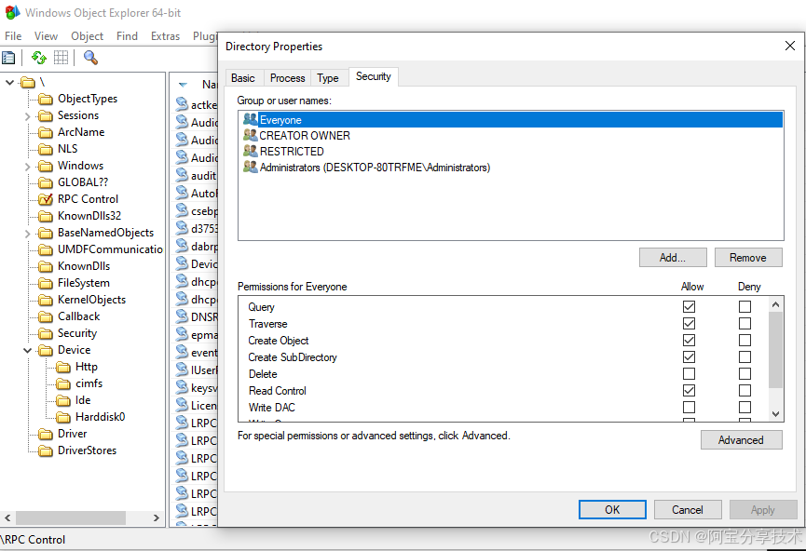Click OK in Directory Properties
Viewport: 806px width, 551px height.
[x=612, y=509]
